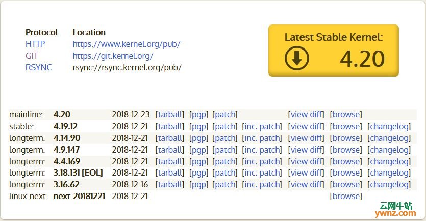This screenshot has width=426, height=221.
Task: Visit https://www.kernel.org/pub/ location link
Action: 127,44
